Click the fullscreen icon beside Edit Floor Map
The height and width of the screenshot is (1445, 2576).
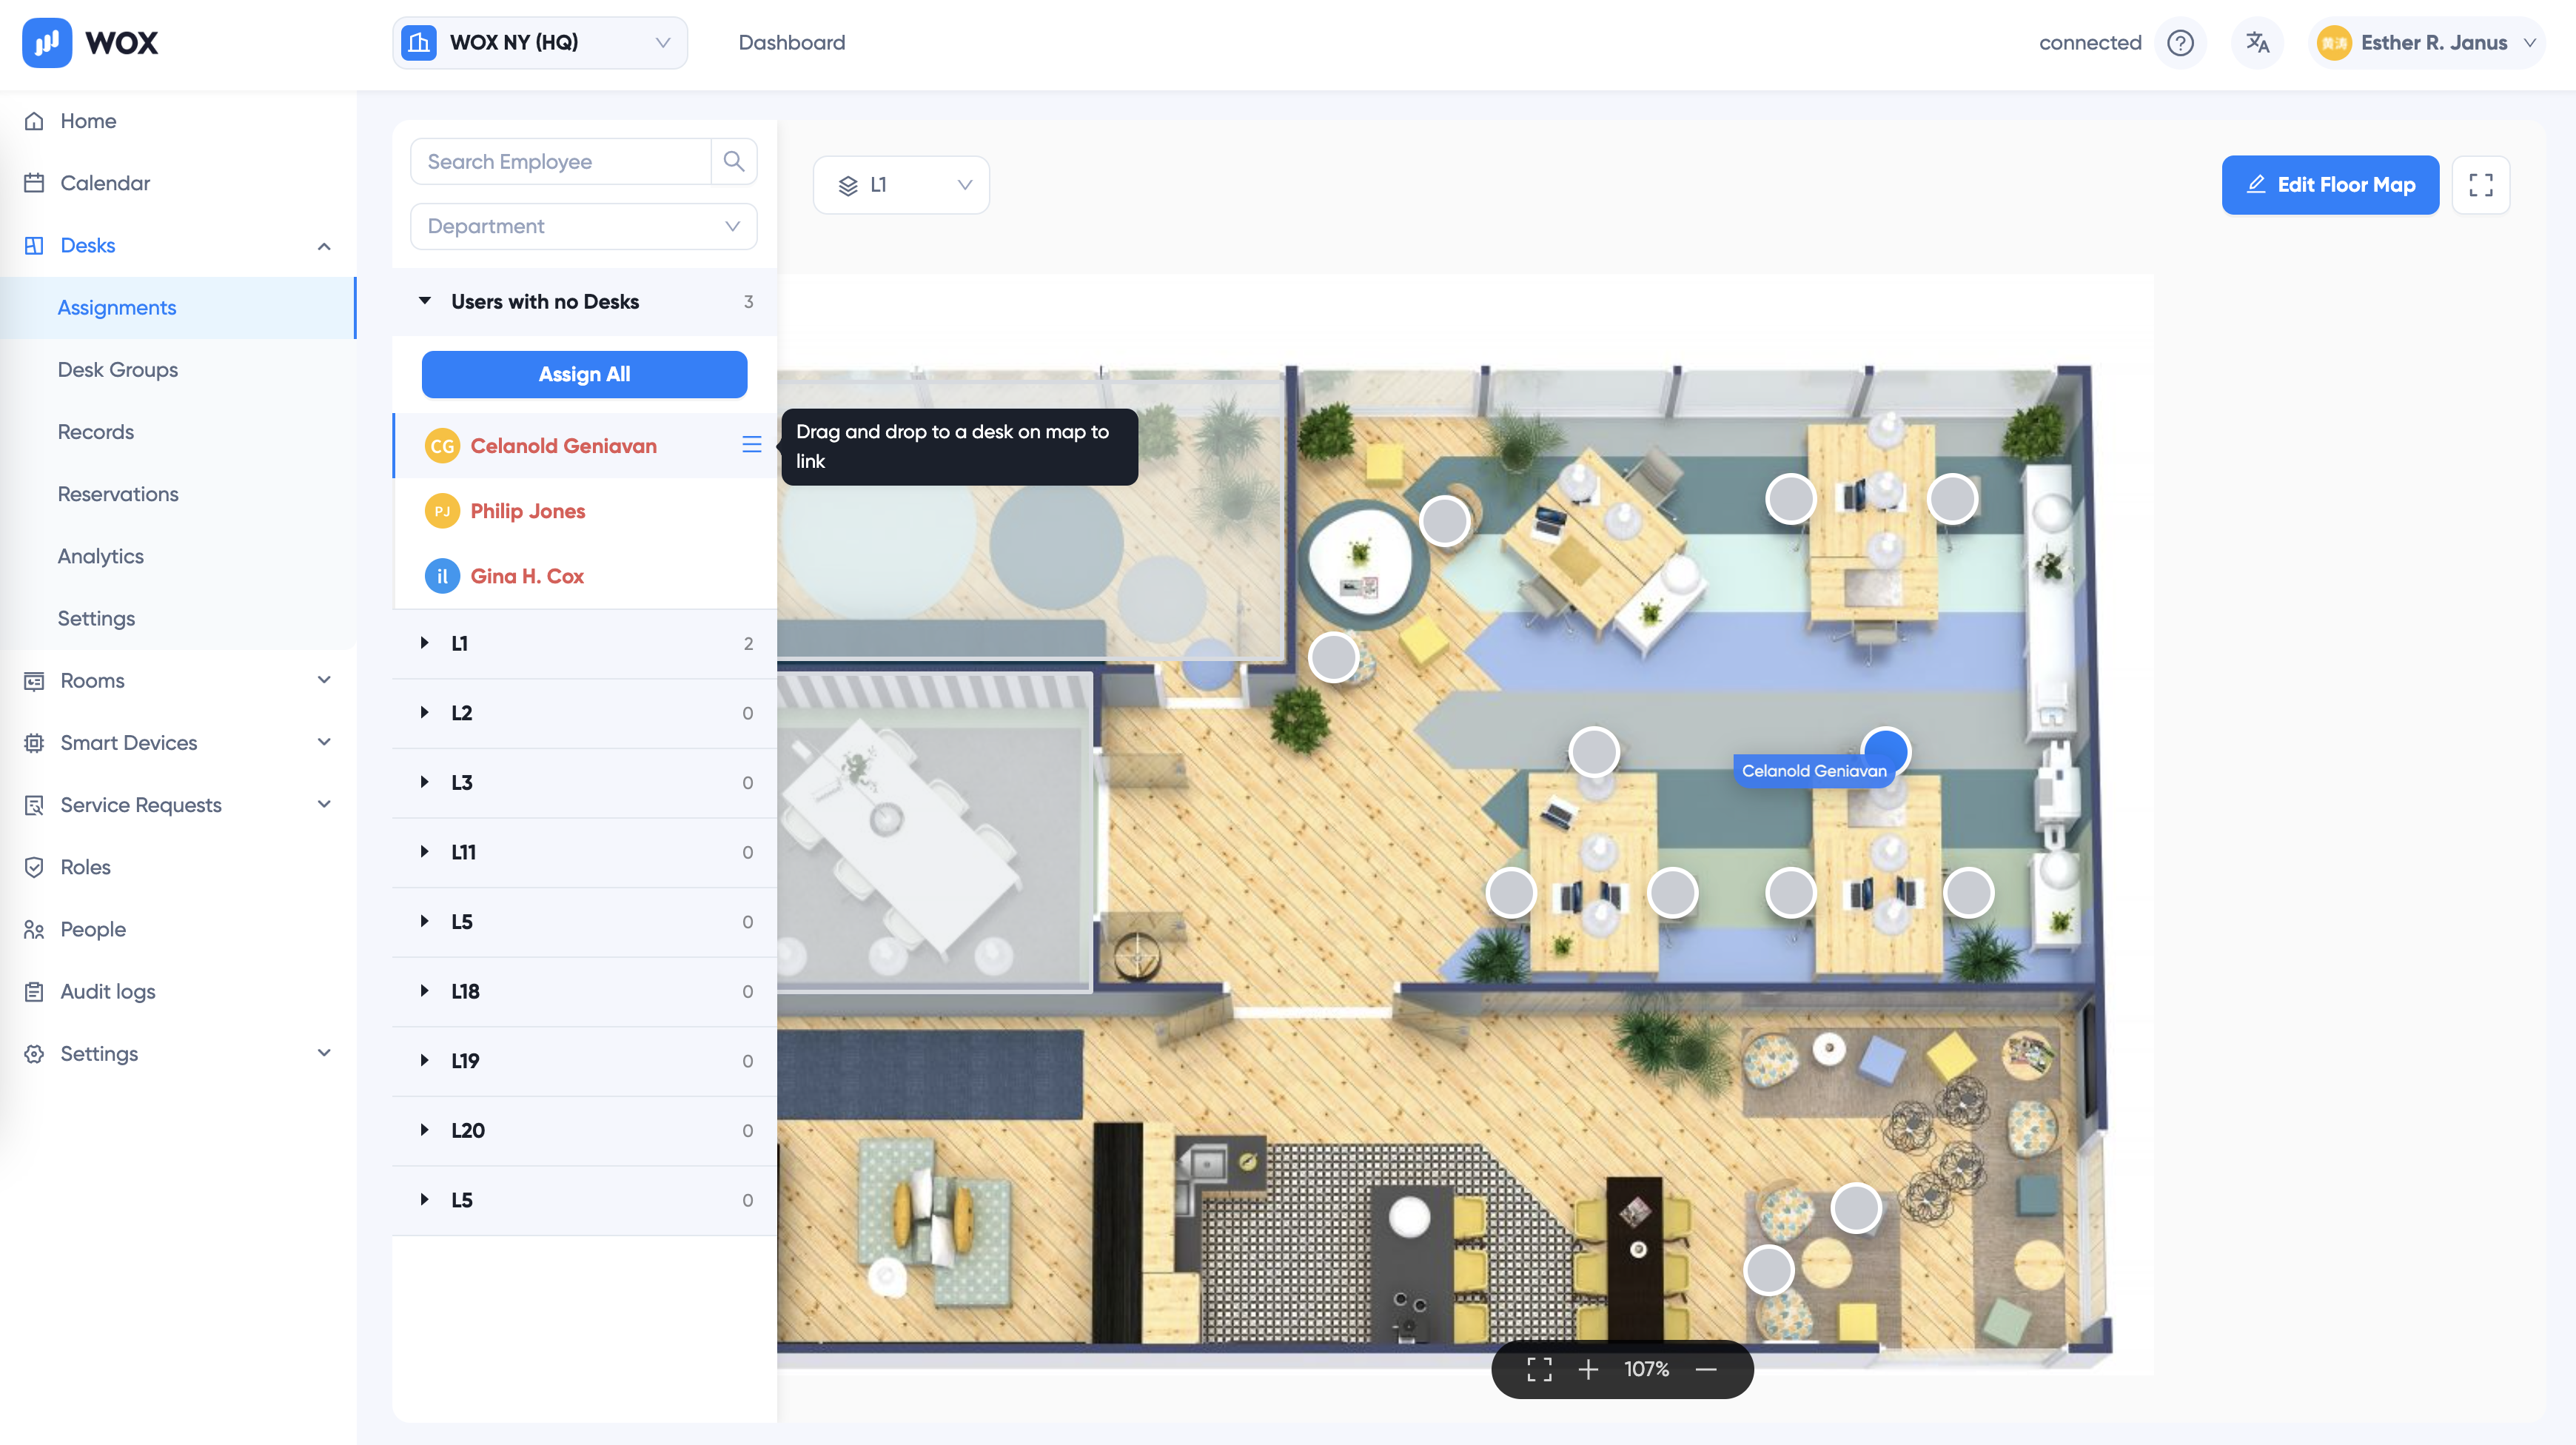tap(2481, 185)
